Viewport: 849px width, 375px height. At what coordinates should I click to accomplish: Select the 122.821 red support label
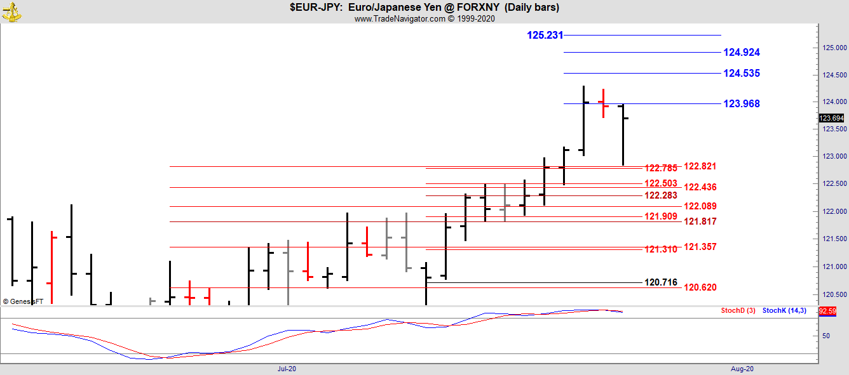(x=700, y=166)
